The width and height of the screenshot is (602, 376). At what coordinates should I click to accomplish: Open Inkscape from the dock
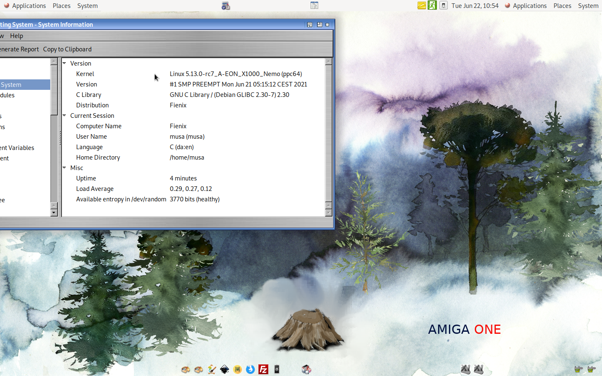click(224, 369)
